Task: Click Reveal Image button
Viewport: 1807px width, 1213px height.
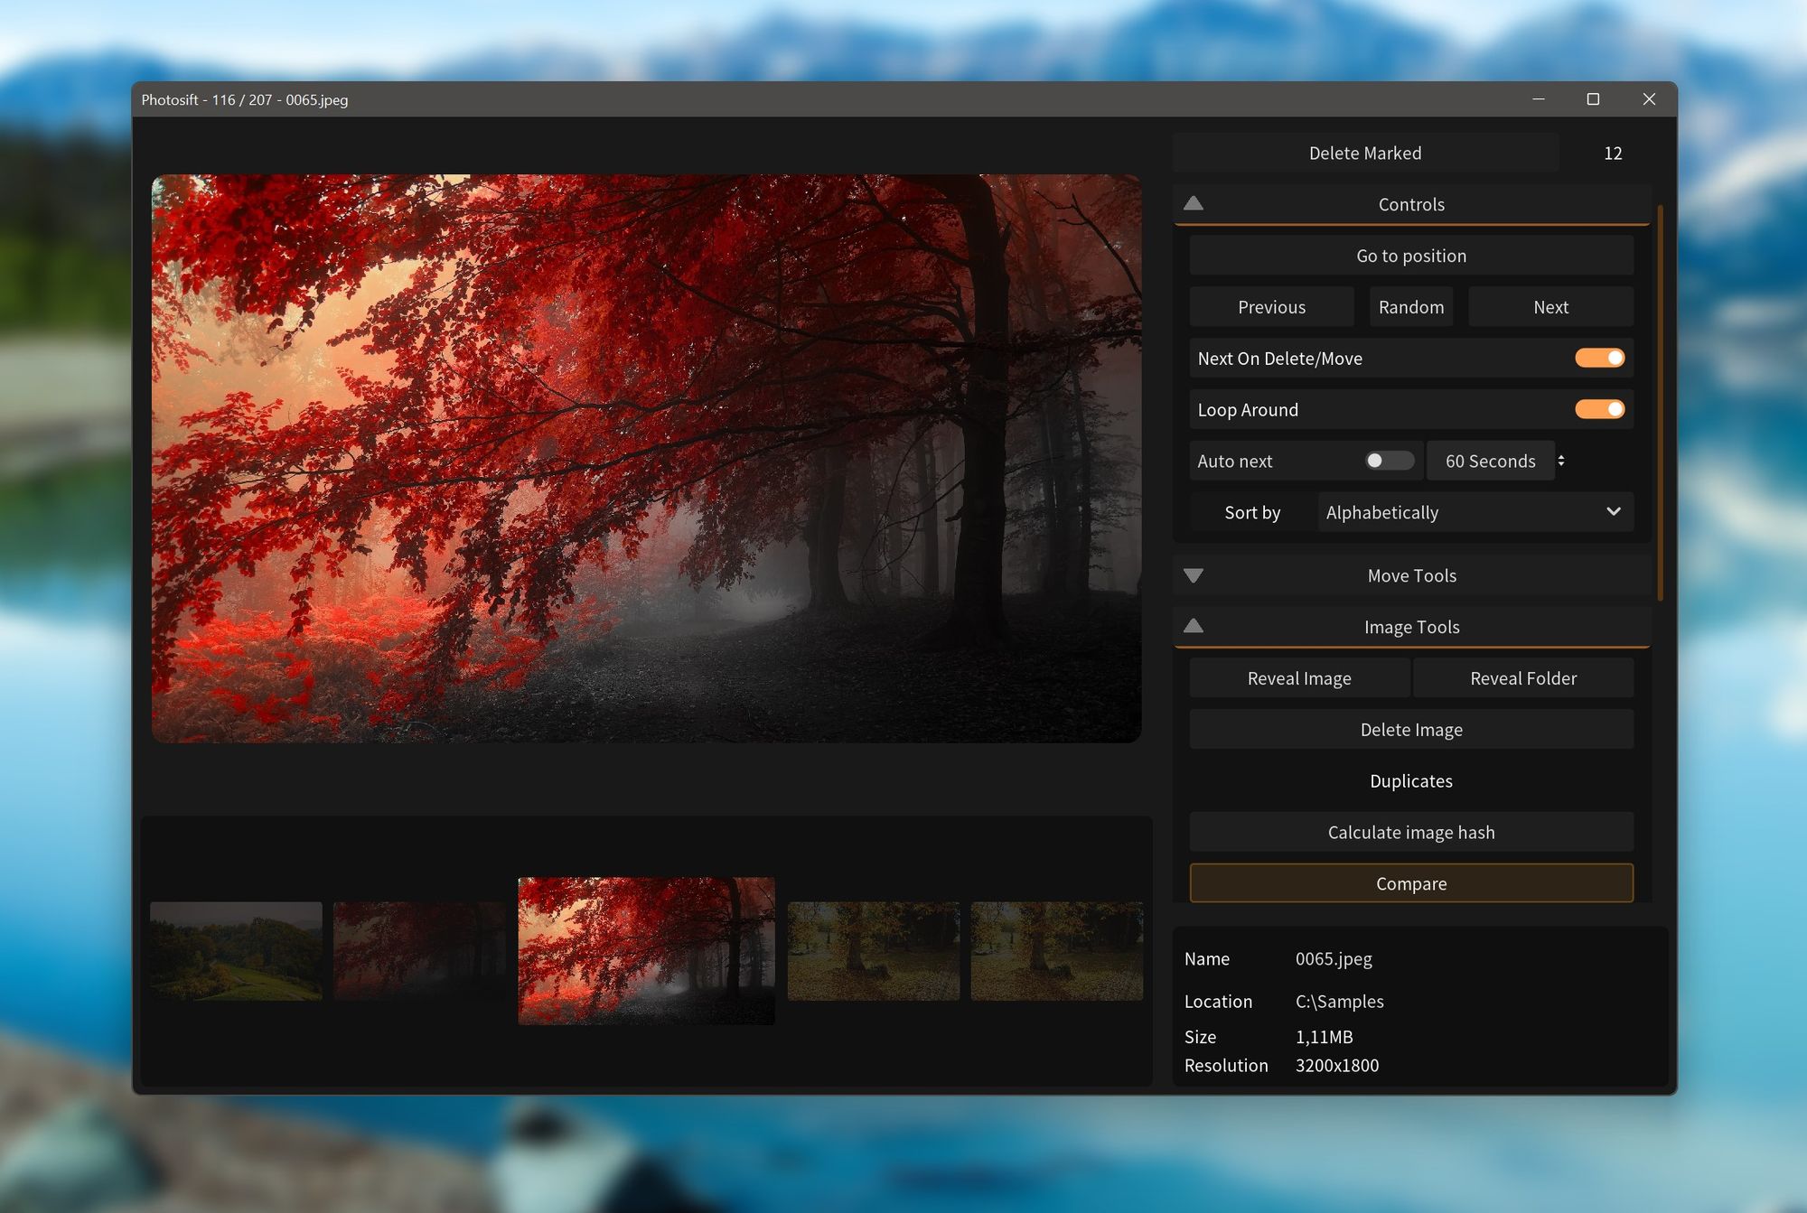Action: coord(1299,678)
